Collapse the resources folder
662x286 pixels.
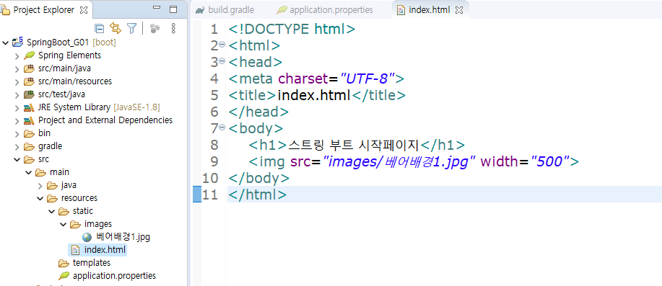[40, 198]
